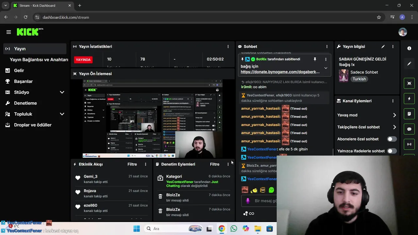Click the YAYINDA live status badge

click(83, 60)
